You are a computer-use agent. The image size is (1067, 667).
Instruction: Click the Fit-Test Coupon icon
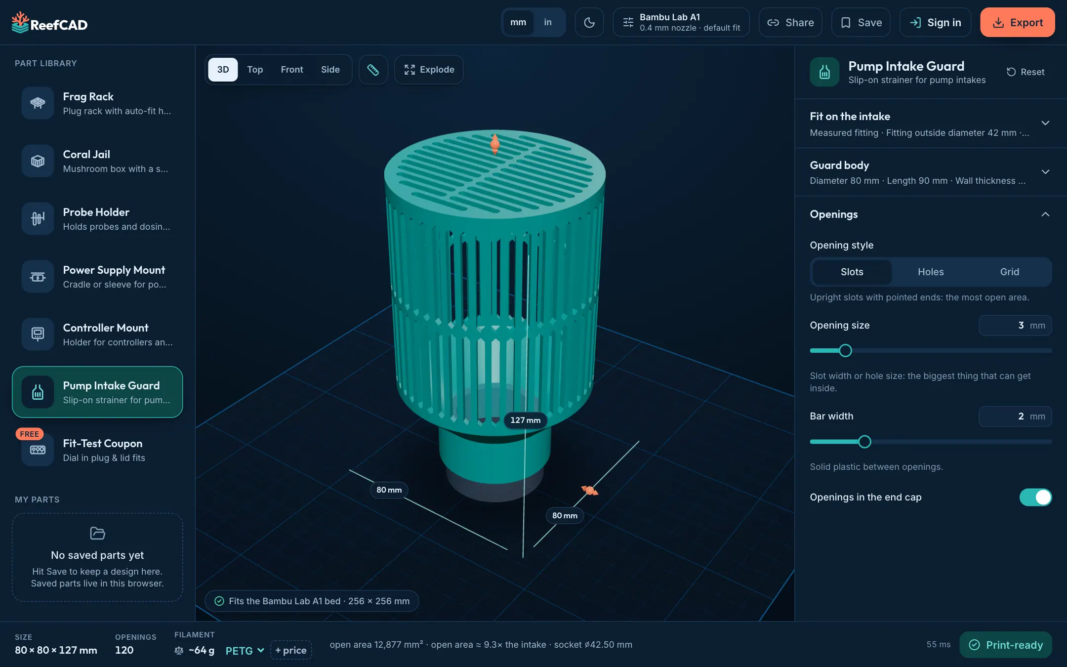[x=38, y=450]
